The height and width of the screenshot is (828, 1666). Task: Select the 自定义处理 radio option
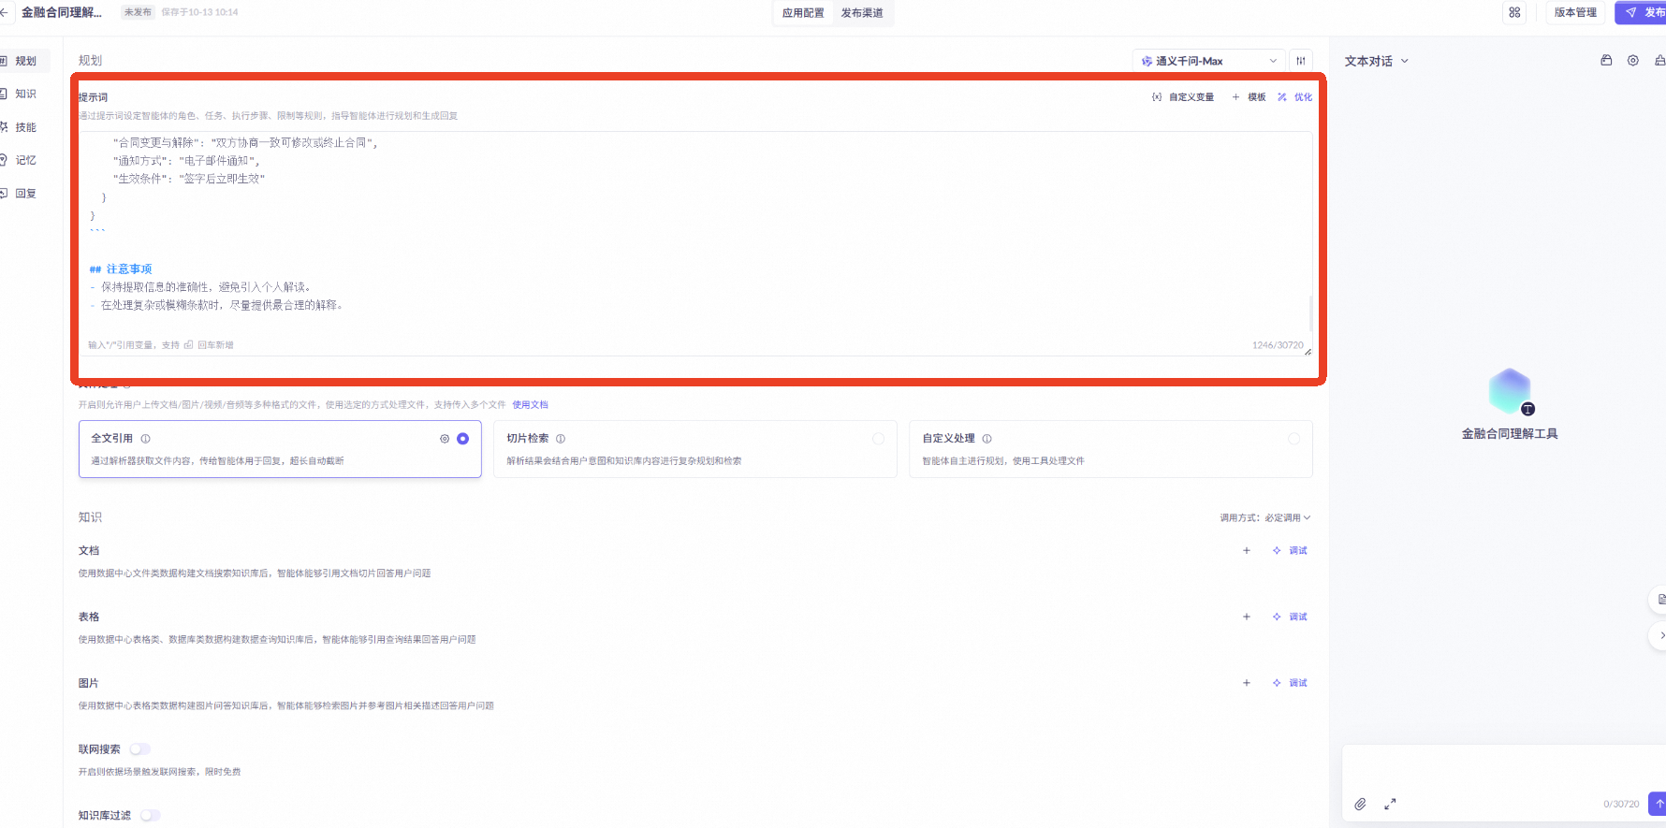point(1293,439)
